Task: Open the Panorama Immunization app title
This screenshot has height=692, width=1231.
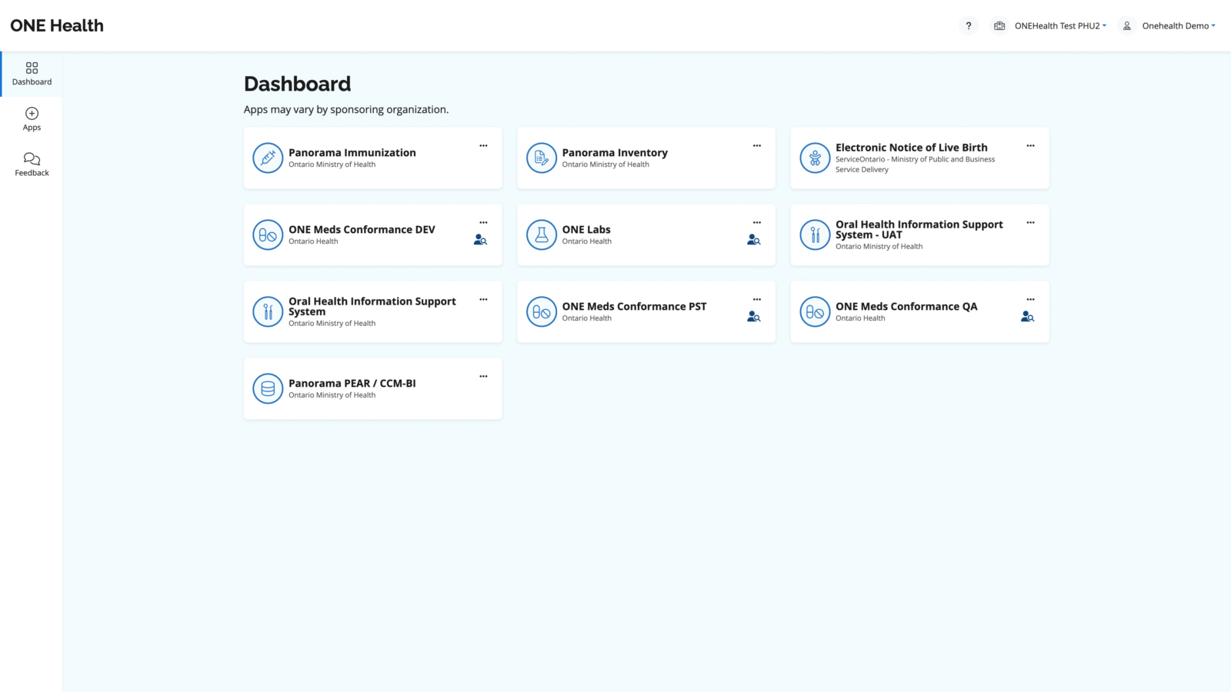Action: (352, 152)
